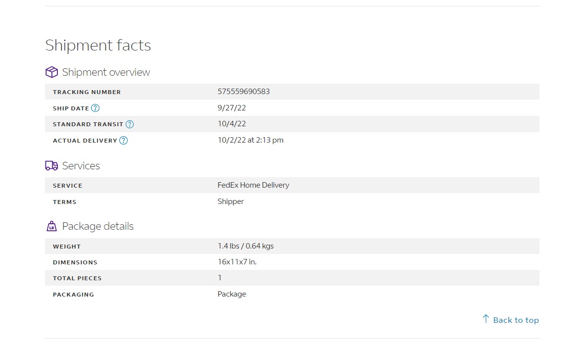Screen dimensions: 585x355
Task: Open the Standard Transit help tooltip icon
Action: pos(130,124)
